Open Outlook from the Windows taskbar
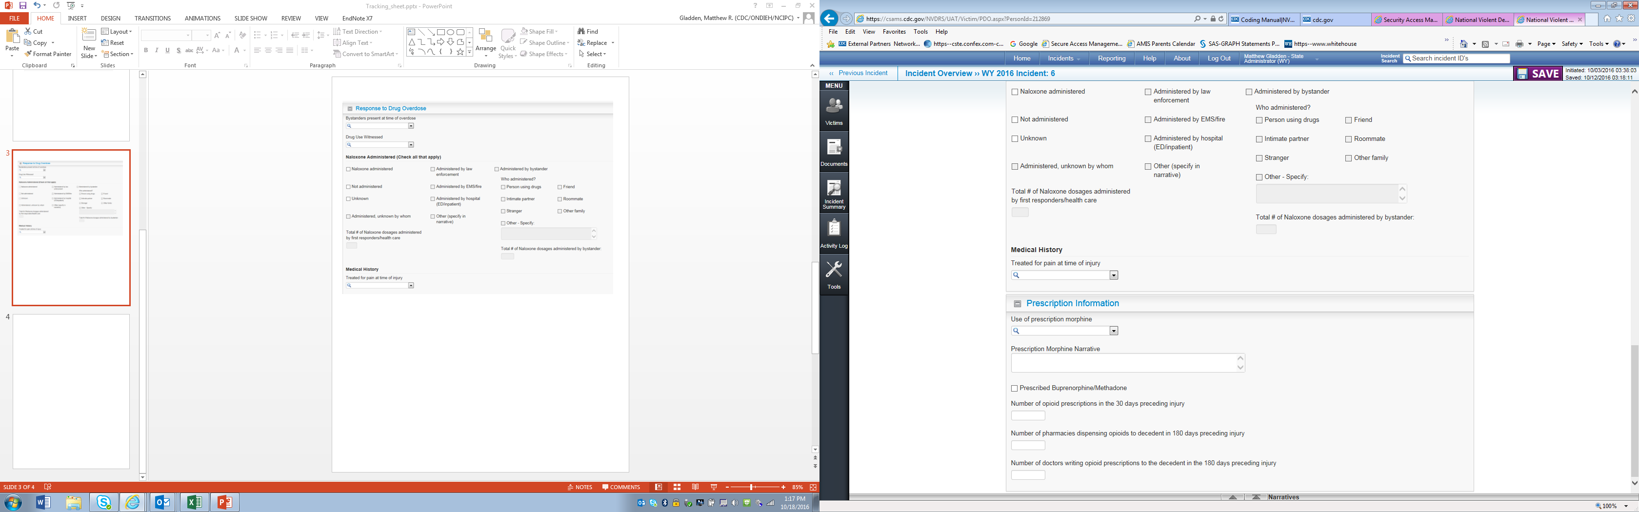Image resolution: width=1639 pixels, height=512 pixels. (x=163, y=502)
